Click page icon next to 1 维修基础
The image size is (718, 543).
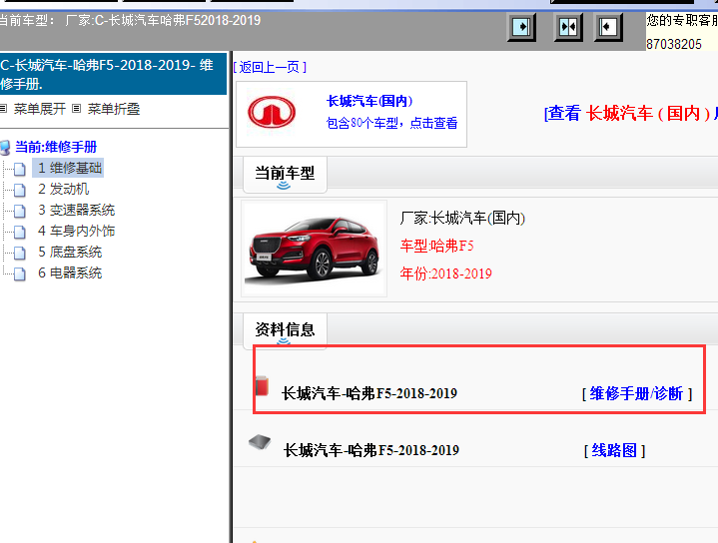(20, 169)
